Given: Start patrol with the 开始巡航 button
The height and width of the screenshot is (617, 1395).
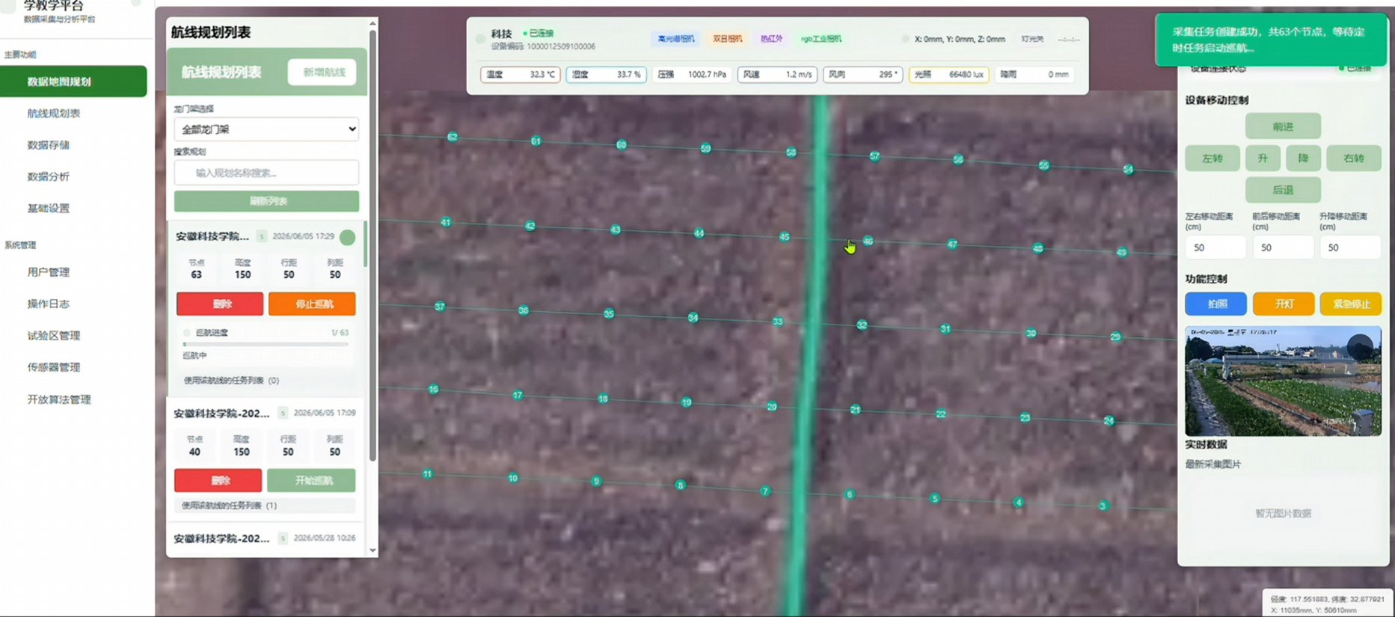Looking at the screenshot, I should 311,480.
